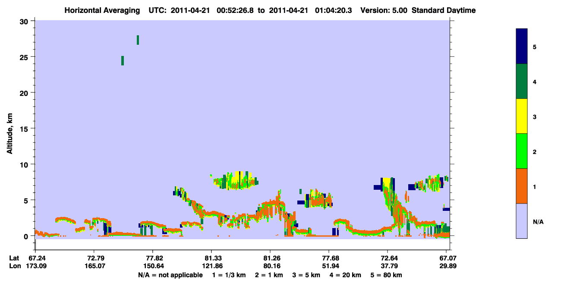The image size is (561, 287).
Task: Click the '3 = 5 km' legend text
Action: pos(306,275)
